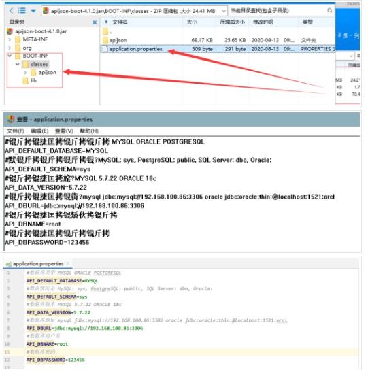Click the jar archive icon in tree root
Viewport: 368px width, 370px height.
(x=10, y=31)
